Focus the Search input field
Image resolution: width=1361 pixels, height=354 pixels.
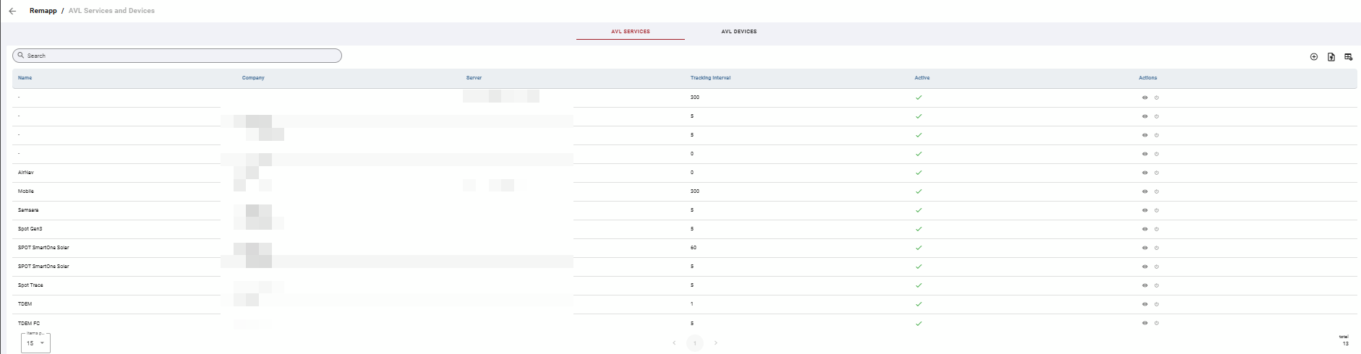pos(177,56)
